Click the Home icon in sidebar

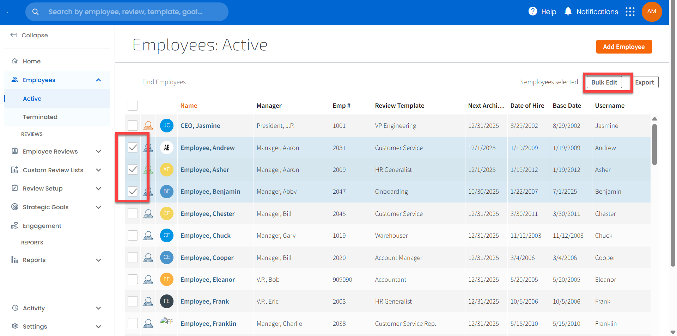point(15,61)
